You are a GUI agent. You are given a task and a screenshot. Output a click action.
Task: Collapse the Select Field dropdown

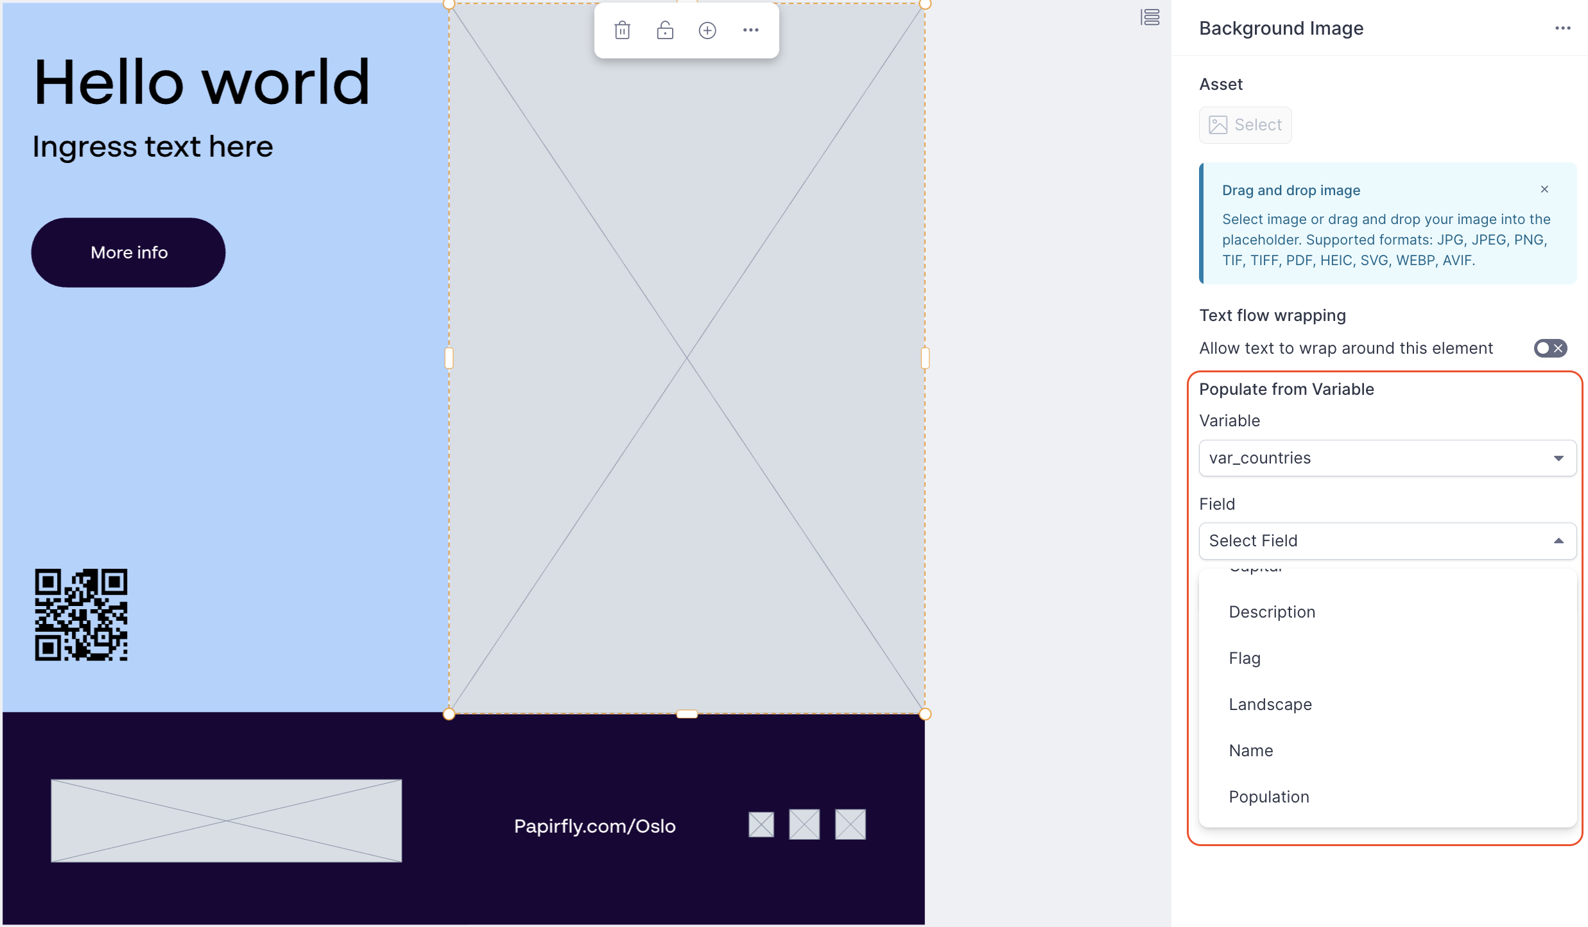(x=1387, y=541)
